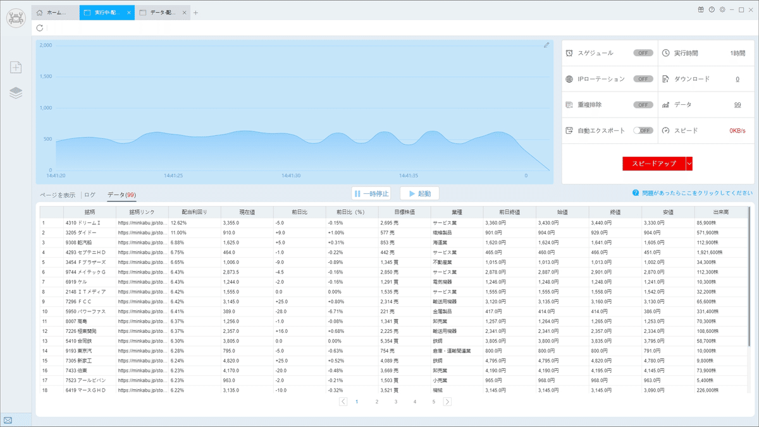Toggle the IPローテーション switch

click(643, 79)
